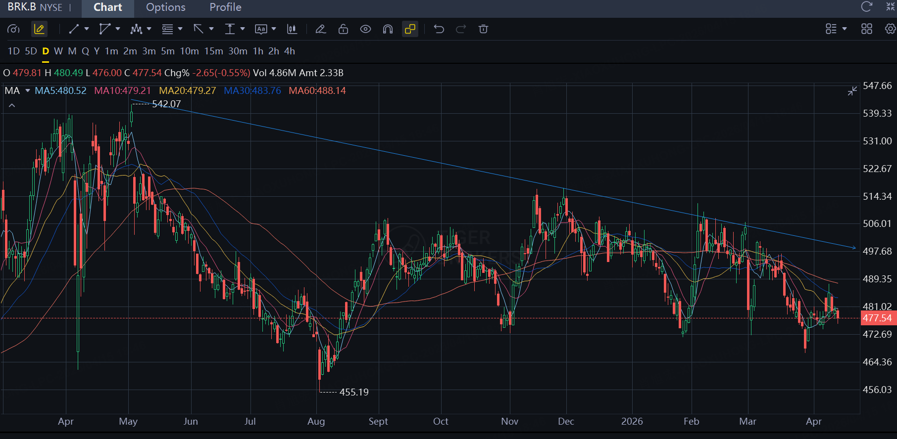Click the 477.54 current price label

(x=877, y=318)
